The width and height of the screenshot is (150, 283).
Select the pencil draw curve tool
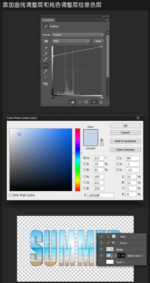point(45,71)
